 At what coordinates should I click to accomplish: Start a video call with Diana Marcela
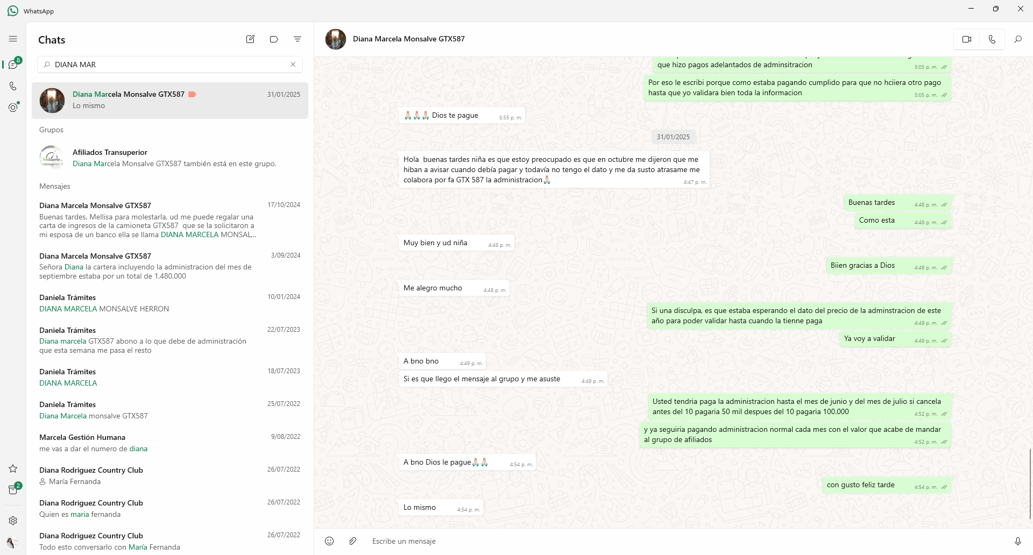(x=967, y=39)
